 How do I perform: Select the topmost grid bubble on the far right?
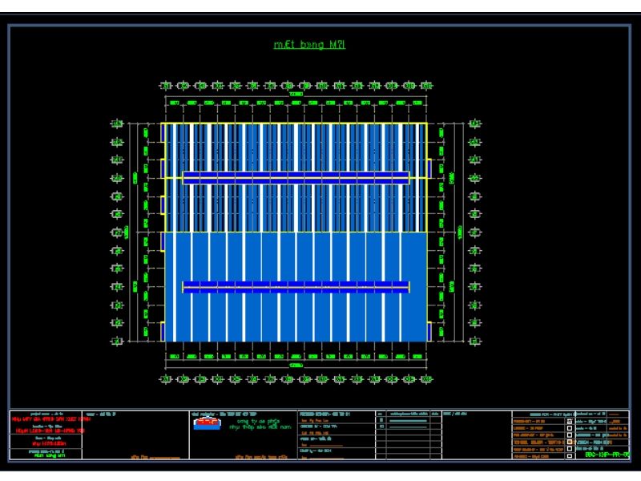pyautogui.click(x=475, y=124)
